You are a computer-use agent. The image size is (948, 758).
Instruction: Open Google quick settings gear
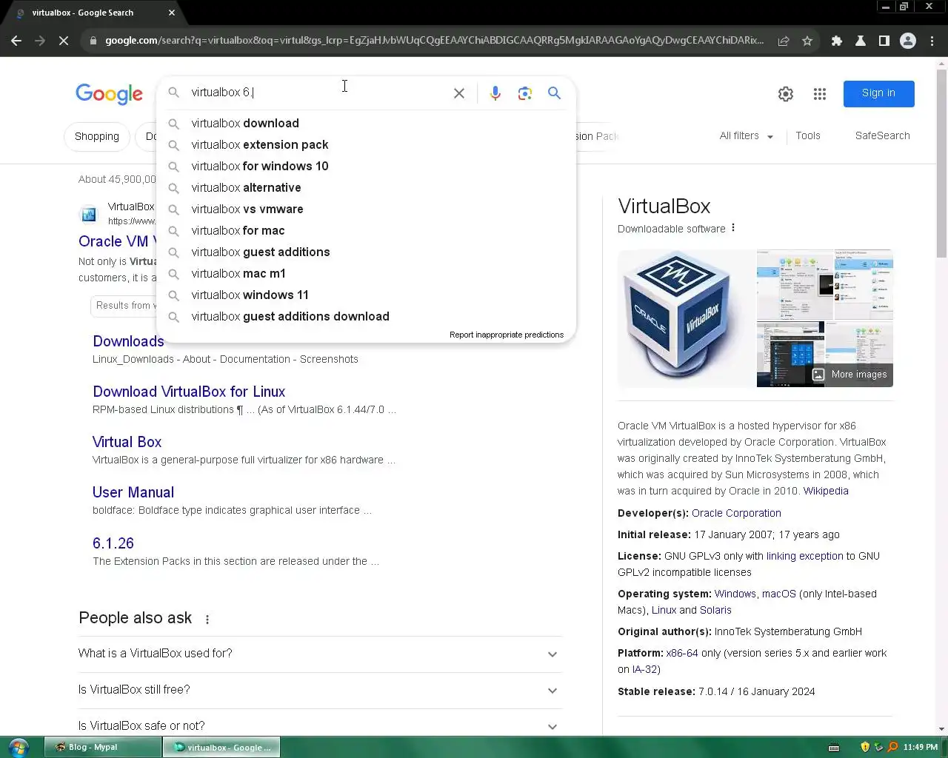[786, 94]
